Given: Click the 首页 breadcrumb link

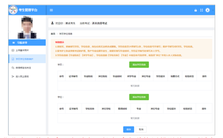Looking at the screenshot, I should (53, 34).
